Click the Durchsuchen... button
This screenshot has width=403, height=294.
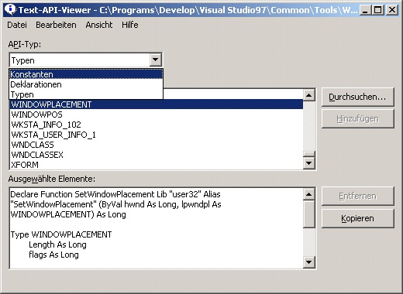(x=357, y=97)
